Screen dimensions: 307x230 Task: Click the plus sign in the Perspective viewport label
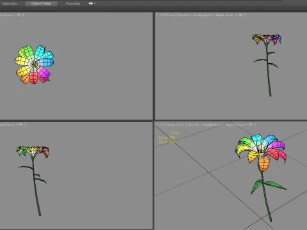pyautogui.click(x=160, y=125)
